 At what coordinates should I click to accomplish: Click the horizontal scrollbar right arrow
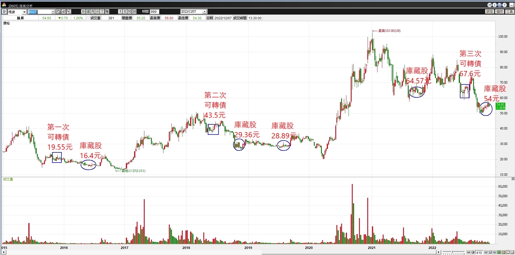(439, 252)
